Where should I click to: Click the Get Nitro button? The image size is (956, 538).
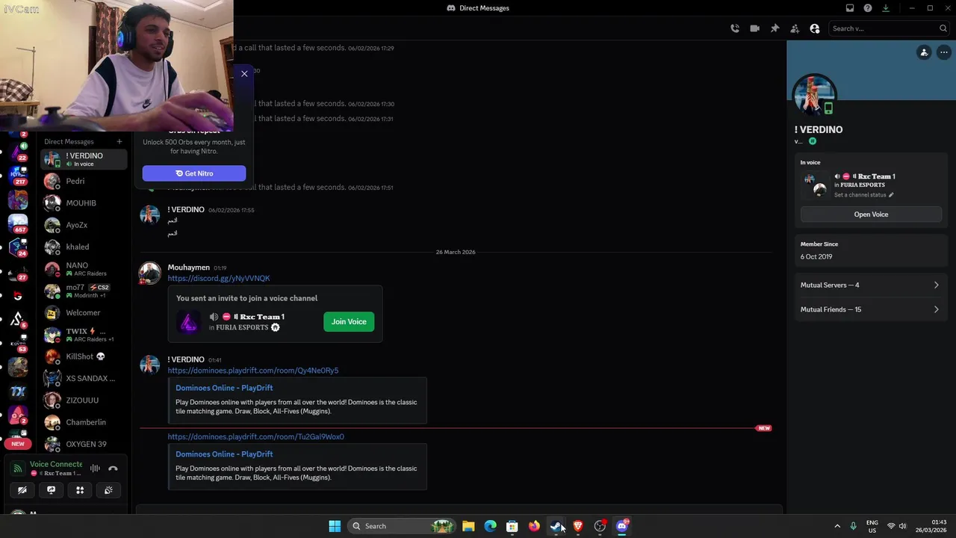tap(194, 173)
